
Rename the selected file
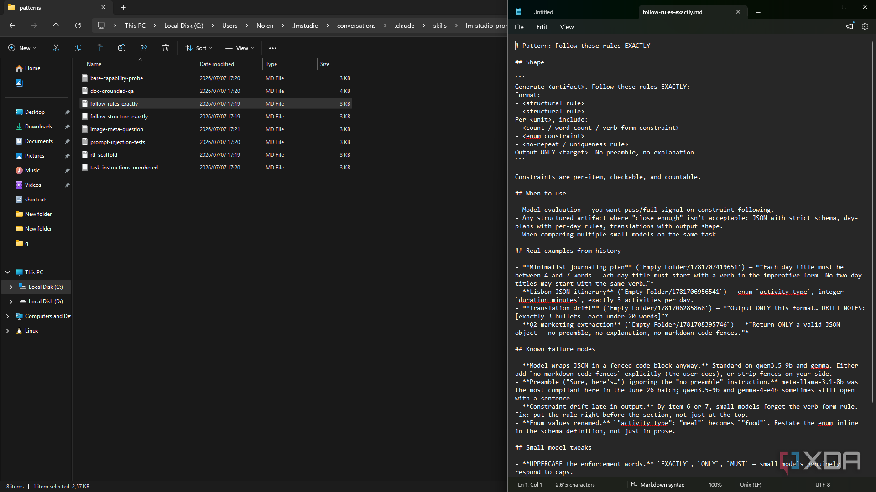(122, 48)
